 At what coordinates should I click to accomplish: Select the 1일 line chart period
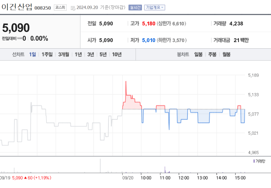[33, 55]
